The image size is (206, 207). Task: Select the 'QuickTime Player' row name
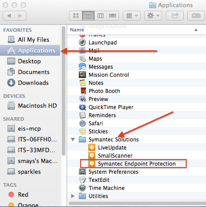pos(111,107)
